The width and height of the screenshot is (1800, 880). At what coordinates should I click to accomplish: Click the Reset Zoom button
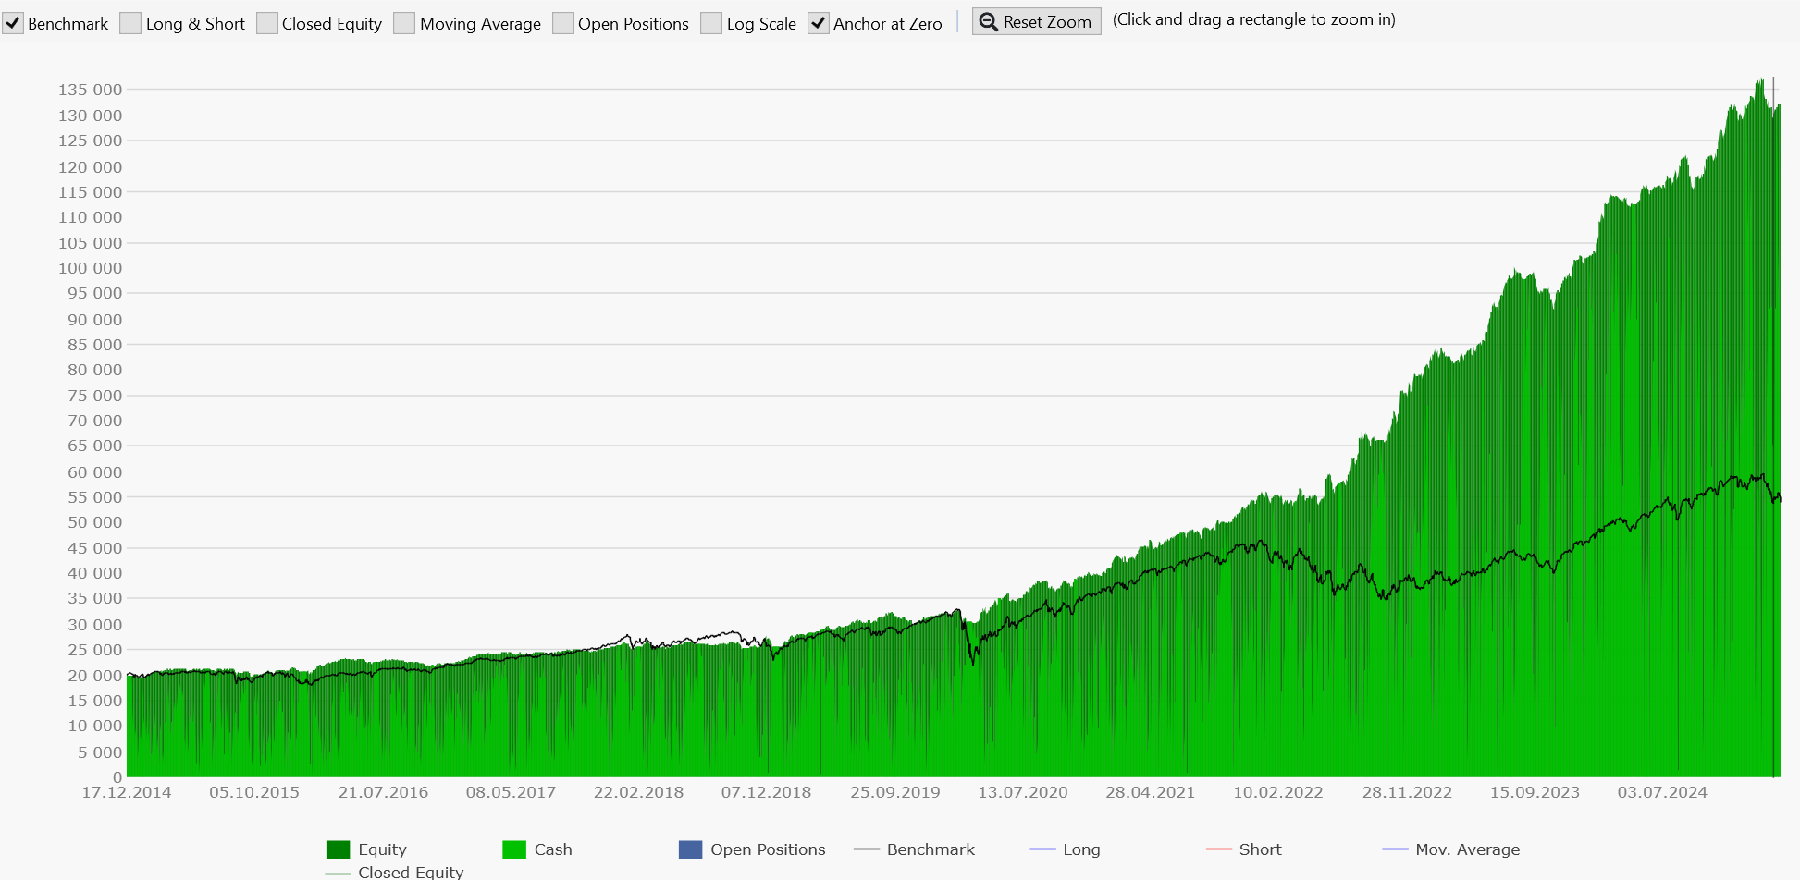click(1036, 21)
